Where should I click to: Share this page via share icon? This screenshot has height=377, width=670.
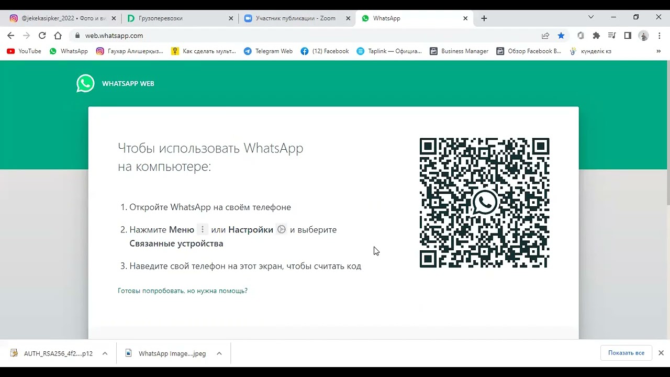tap(545, 36)
